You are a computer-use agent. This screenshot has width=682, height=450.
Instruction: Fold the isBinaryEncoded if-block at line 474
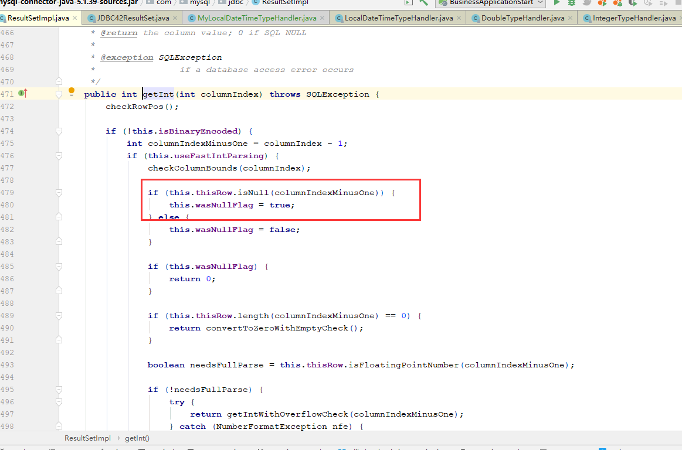59,131
